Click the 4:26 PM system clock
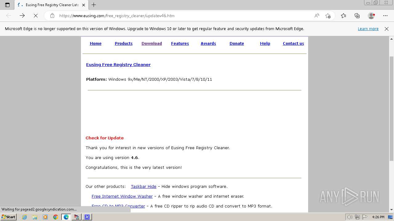The height and width of the screenshot is (221, 394). (378, 217)
